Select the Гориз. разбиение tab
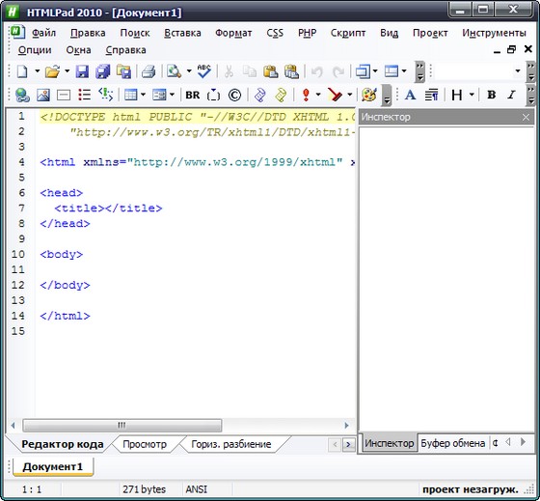Viewport: 540px width, 501px height. pyautogui.click(x=231, y=444)
